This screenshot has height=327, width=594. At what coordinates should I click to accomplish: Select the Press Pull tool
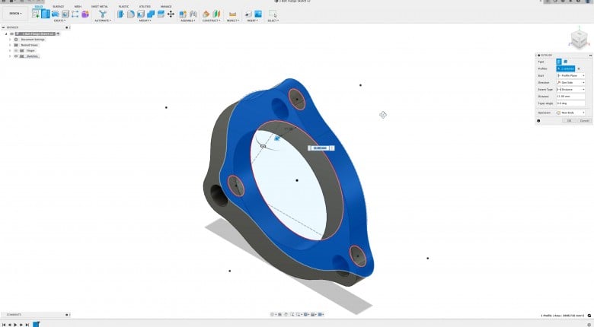(x=121, y=14)
